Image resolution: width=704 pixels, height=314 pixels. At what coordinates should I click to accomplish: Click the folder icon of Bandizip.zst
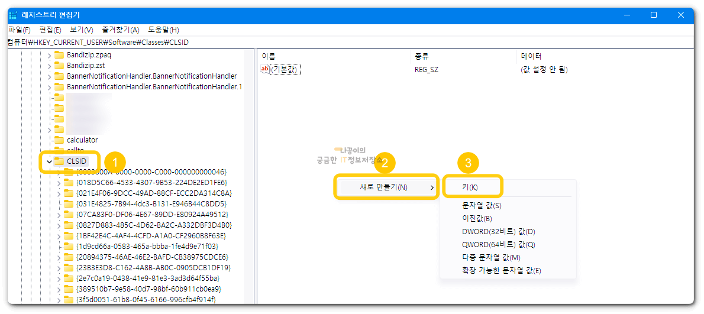pyautogui.click(x=59, y=66)
